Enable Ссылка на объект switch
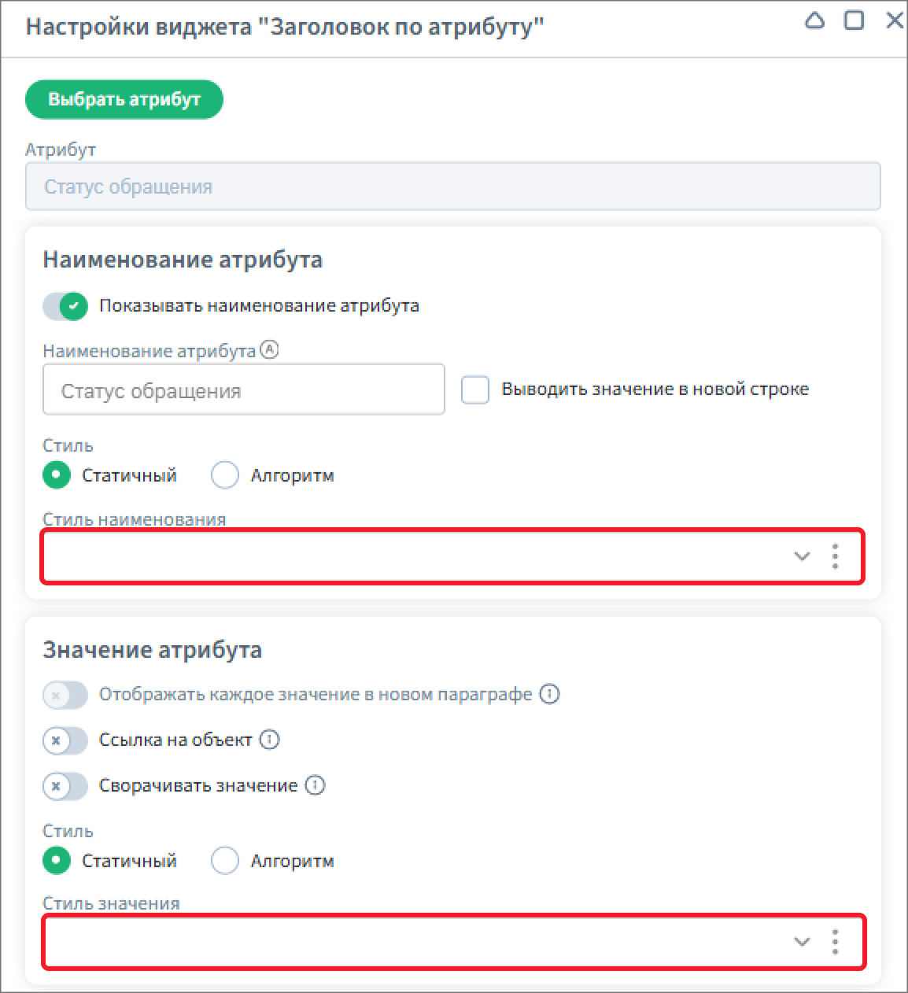Image resolution: width=908 pixels, height=993 pixels. (x=65, y=740)
